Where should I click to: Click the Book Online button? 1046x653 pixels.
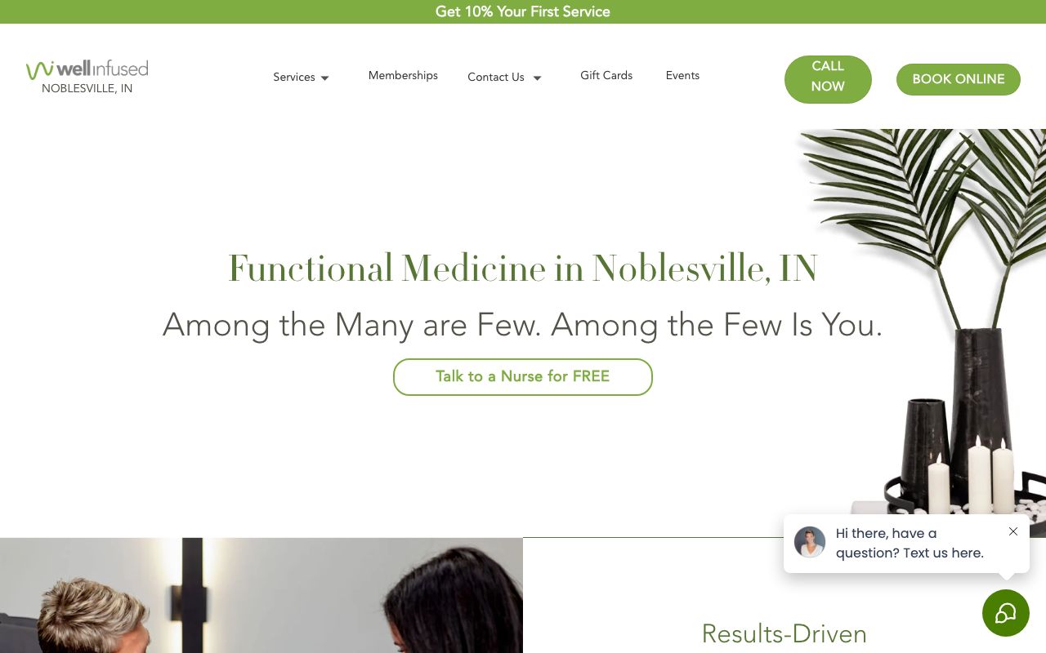click(958, 79)
